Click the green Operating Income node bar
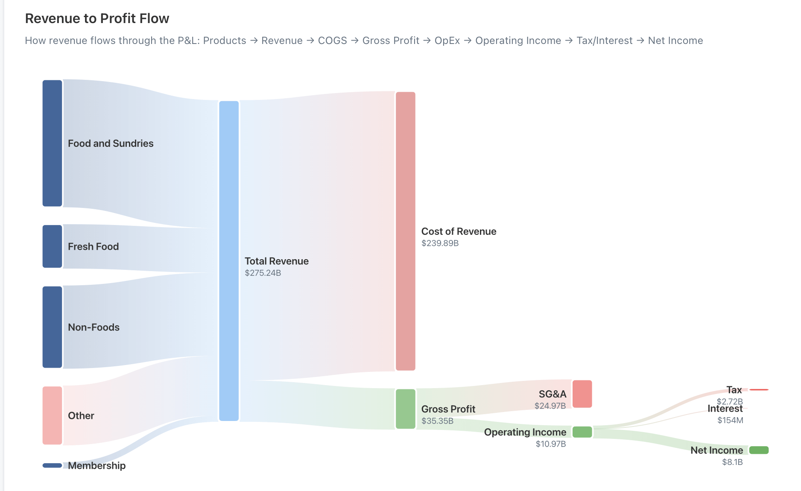 (582, 432)
